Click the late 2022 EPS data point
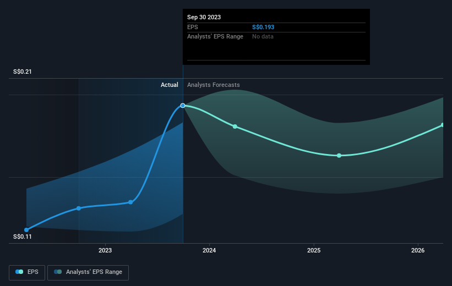Image resolution: width=452 pixels, height=286 pixels. pyautogui.click(x=79, y=208)
